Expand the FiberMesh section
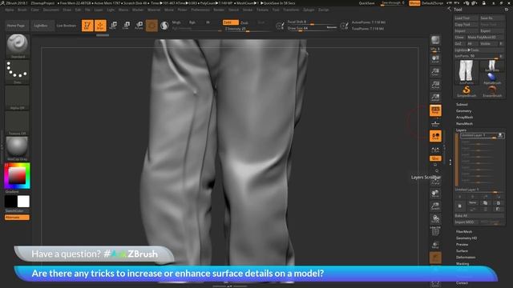The width and height of the screenshot is (513, 288). pyautogui.click(x=464, y=232)
